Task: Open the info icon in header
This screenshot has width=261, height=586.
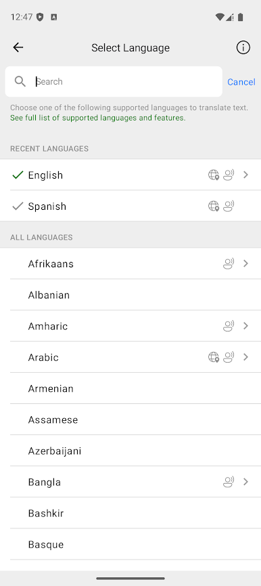Action: pyautogui.click(x=243, y=47)
